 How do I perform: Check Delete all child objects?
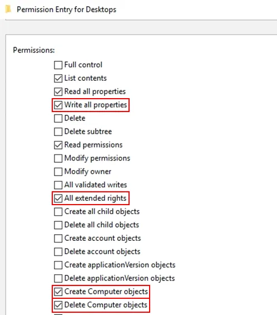(58, 225)
